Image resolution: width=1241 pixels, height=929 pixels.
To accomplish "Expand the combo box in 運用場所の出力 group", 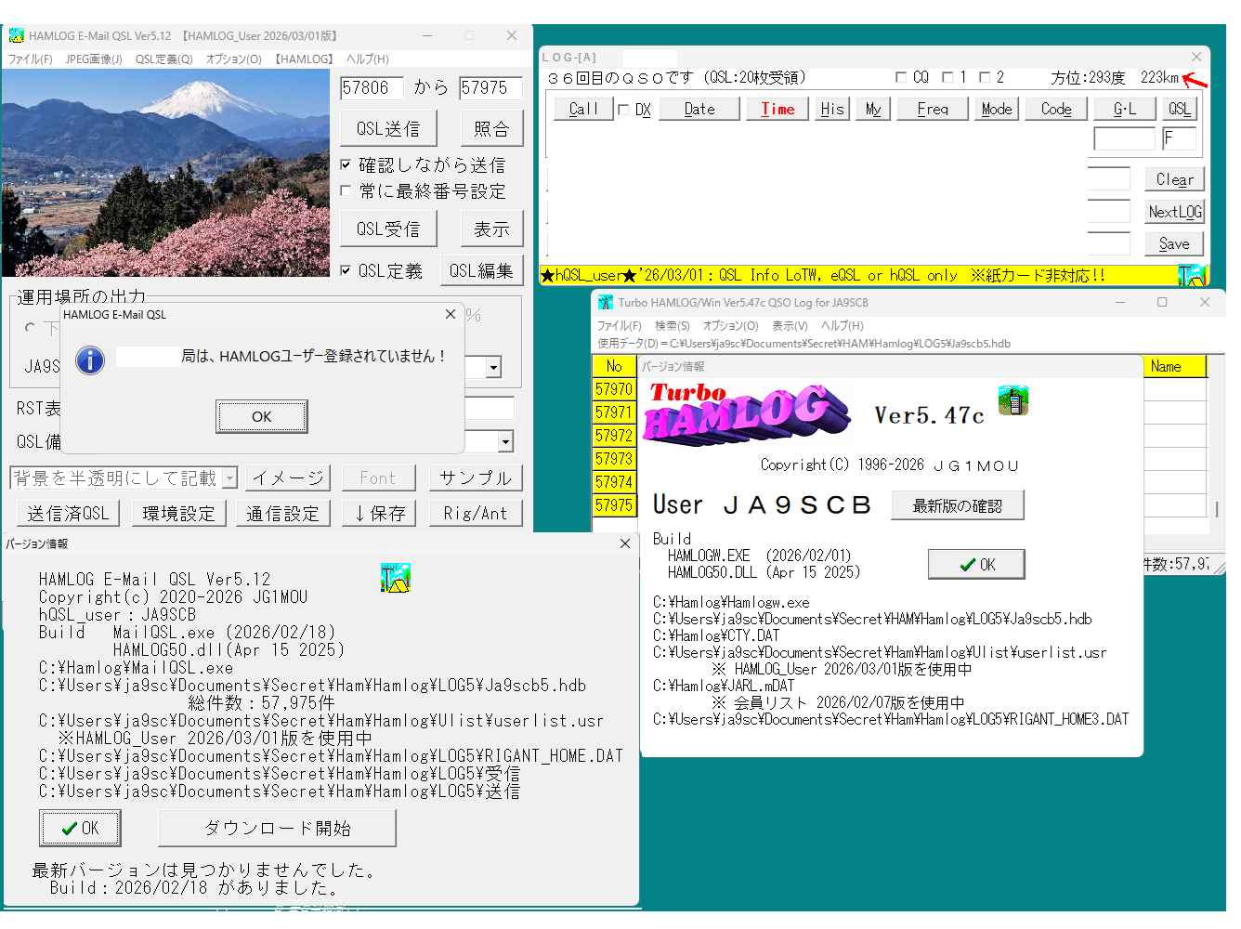I will click(x=493, y=368).
